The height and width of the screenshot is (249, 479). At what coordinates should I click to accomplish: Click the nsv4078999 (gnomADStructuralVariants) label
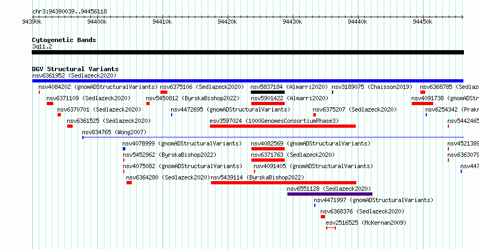[x=182, y=143]
